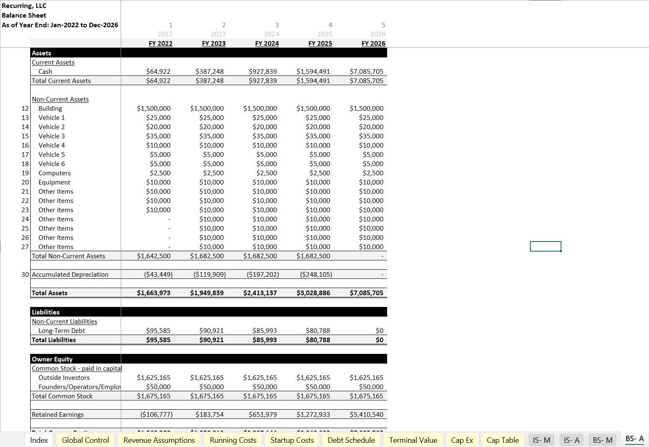Click the empty selected cell on the right
Image resolution: width=649 pixels, height=447 pixels.
tap(546, 246)
